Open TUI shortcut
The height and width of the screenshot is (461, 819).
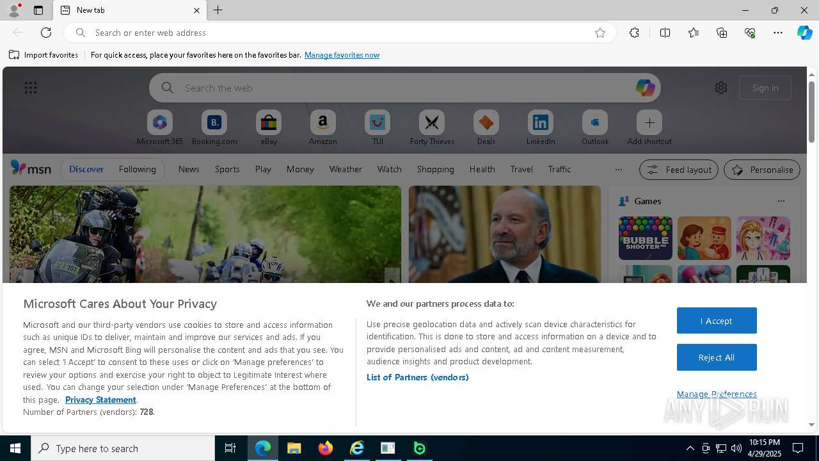click(378, 128)
